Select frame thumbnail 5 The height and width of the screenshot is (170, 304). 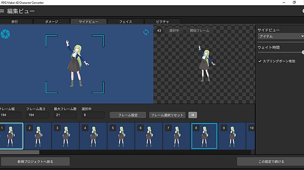coord(121,136)
